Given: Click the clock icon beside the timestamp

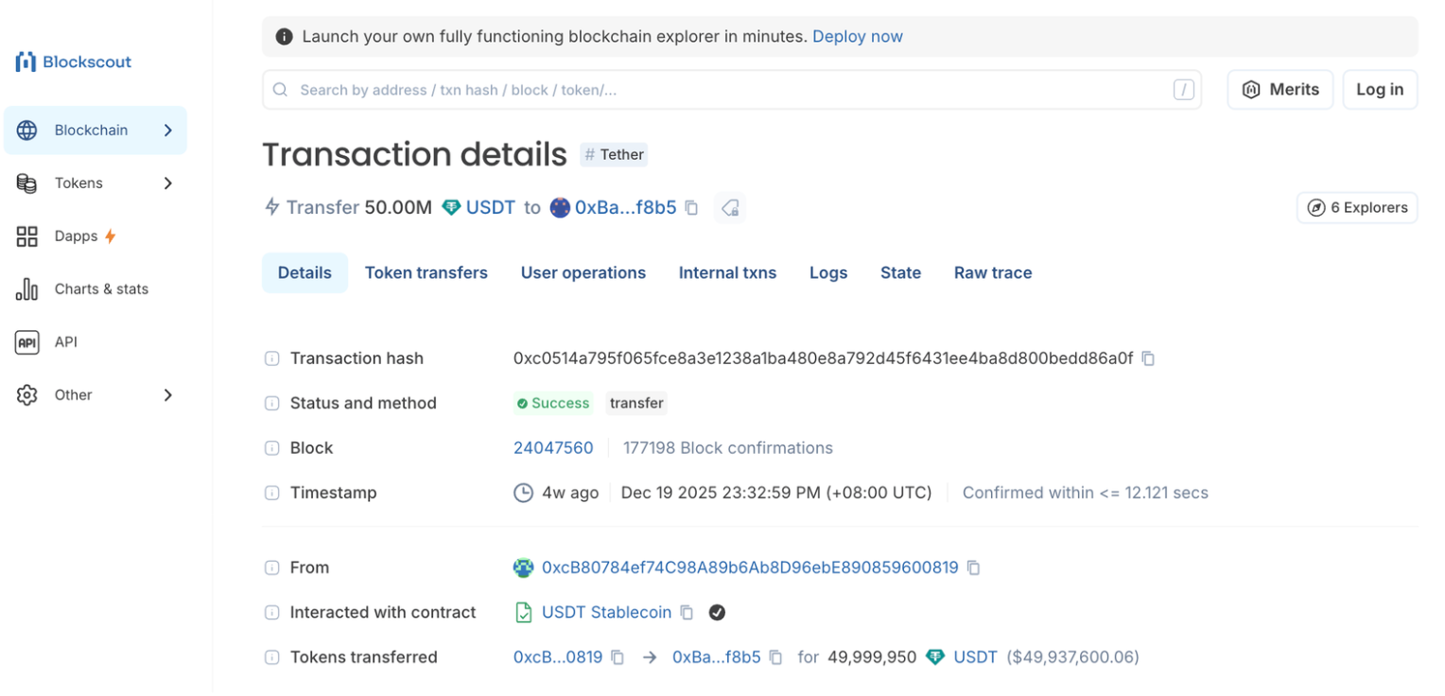Looking at the screenshot, I should point(523,492).
